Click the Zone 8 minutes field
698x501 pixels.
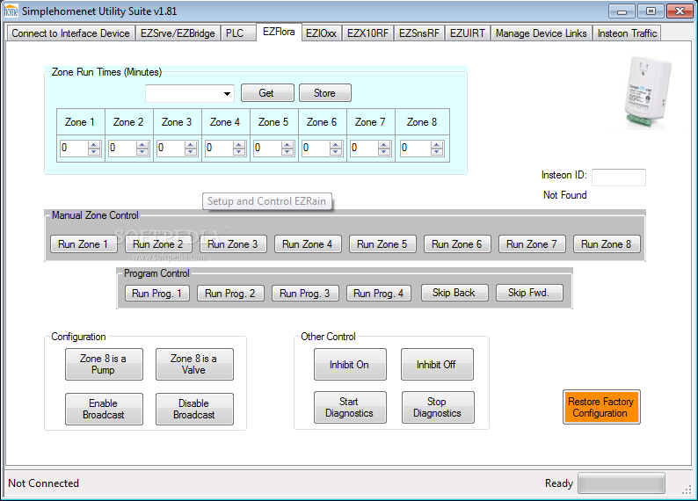(415, 149)
